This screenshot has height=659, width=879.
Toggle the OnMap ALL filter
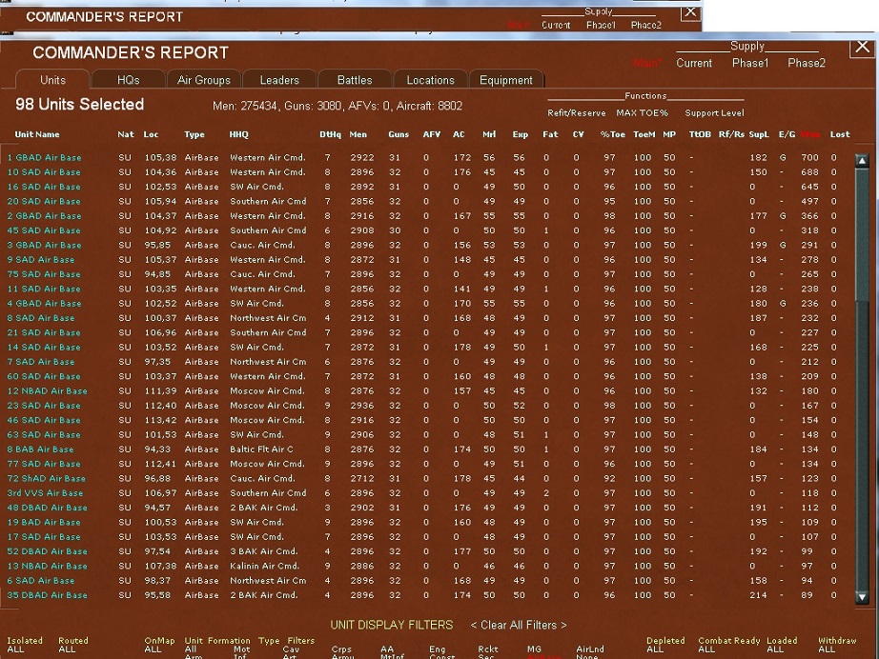click(153, 649)
